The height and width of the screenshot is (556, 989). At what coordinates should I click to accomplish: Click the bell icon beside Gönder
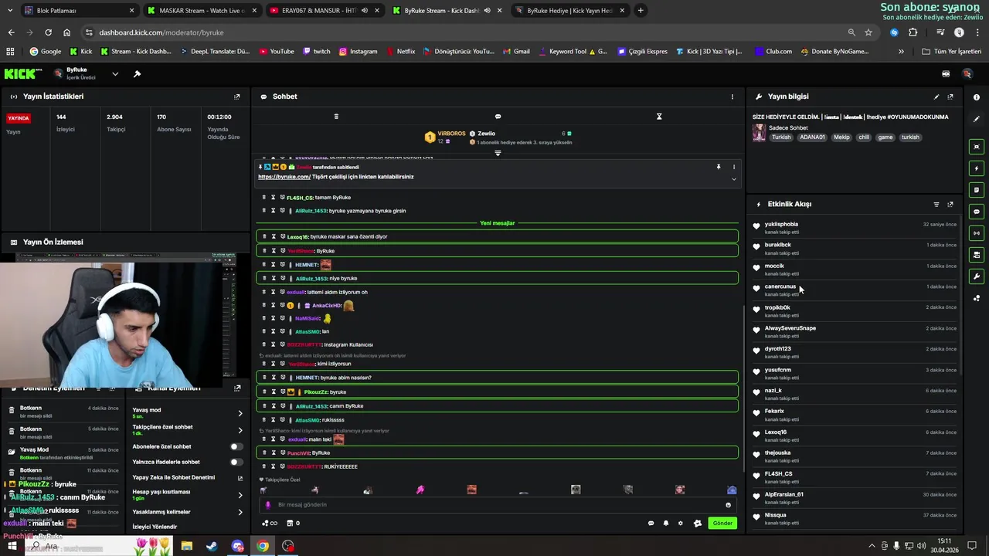click(666, 524)
